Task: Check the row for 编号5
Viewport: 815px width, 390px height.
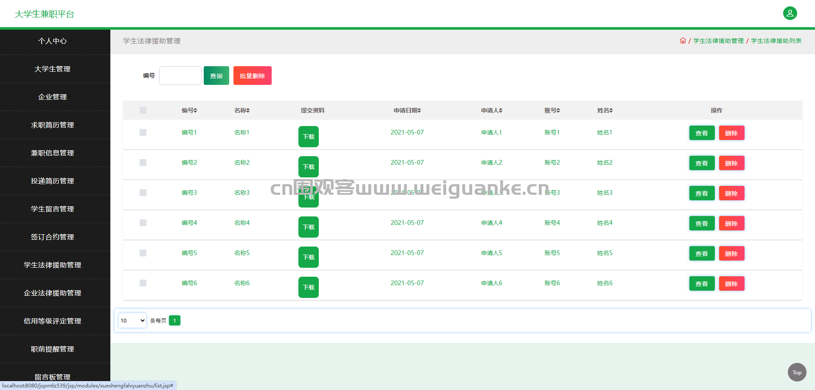Action: click(143, 253)
